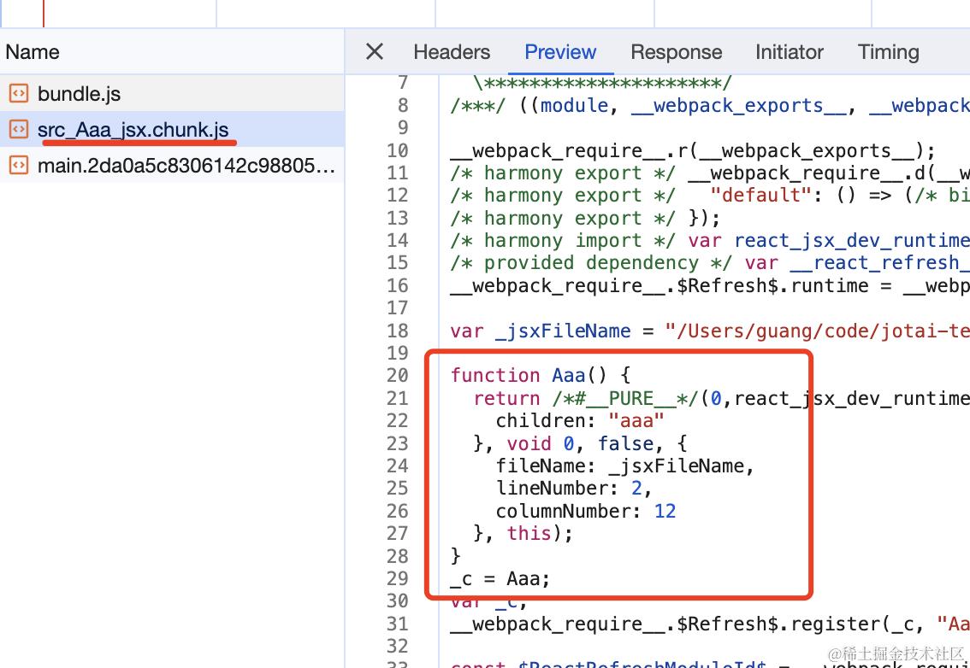This screenshot has height=668, width=970.
Task: Switch to the Preview tab
Action: (x=560, y=52)
